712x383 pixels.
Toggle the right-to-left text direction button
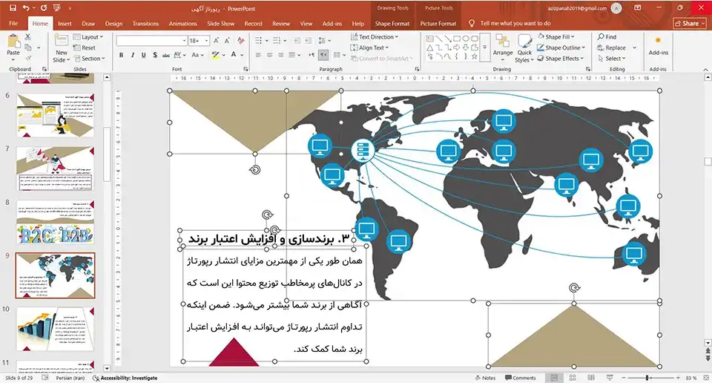coord(323,55)
